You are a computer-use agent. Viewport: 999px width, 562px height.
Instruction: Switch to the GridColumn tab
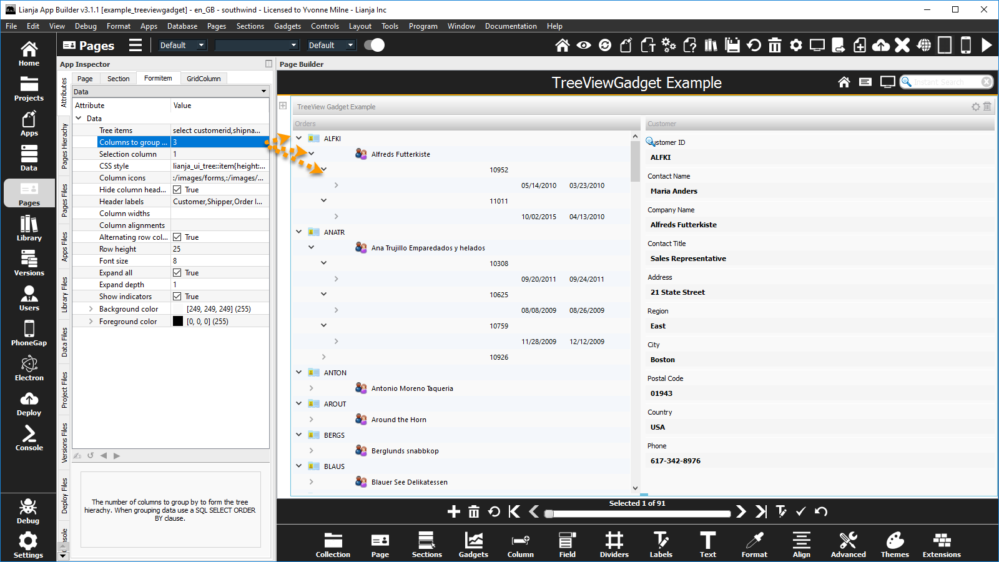(x=204, y=79)
